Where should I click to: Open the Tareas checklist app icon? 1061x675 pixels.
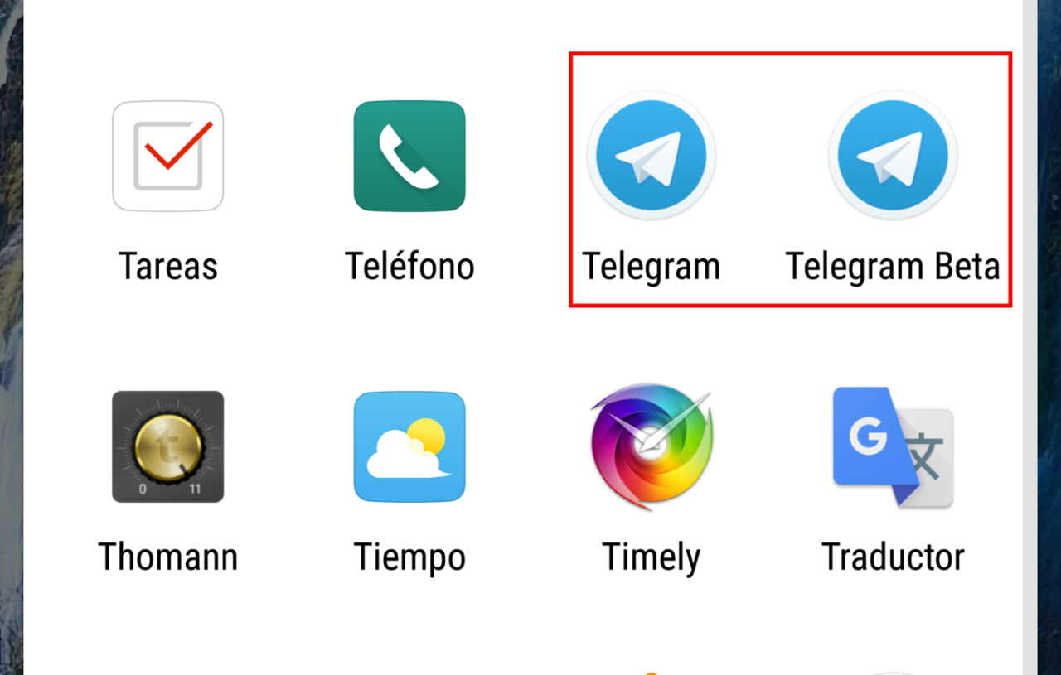tap(167, 156)
